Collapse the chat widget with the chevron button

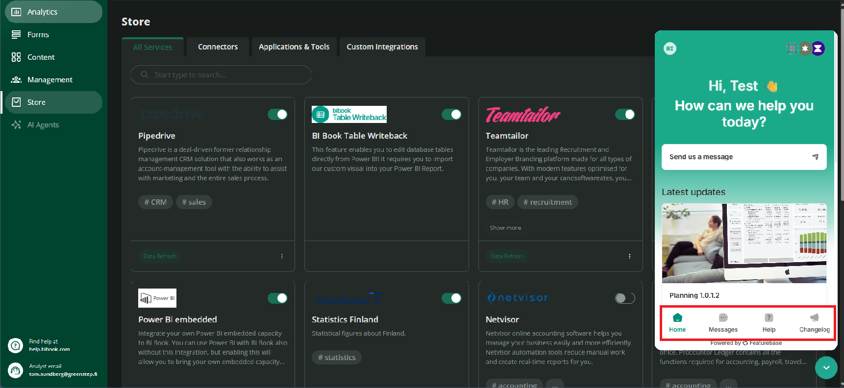tap(826, 368)
